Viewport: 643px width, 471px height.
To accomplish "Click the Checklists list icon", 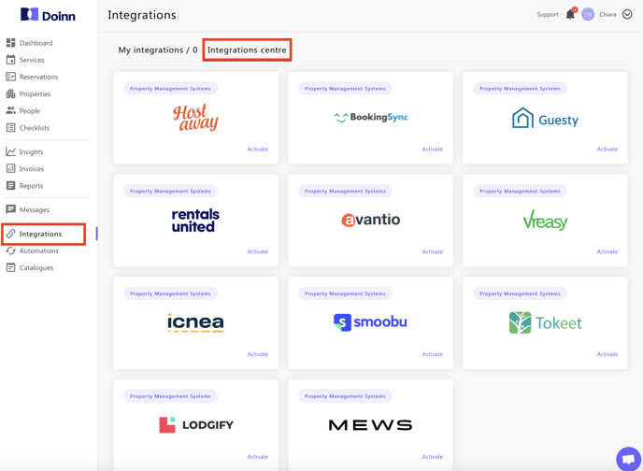I will pyautogui.click(x=11, y=128).
